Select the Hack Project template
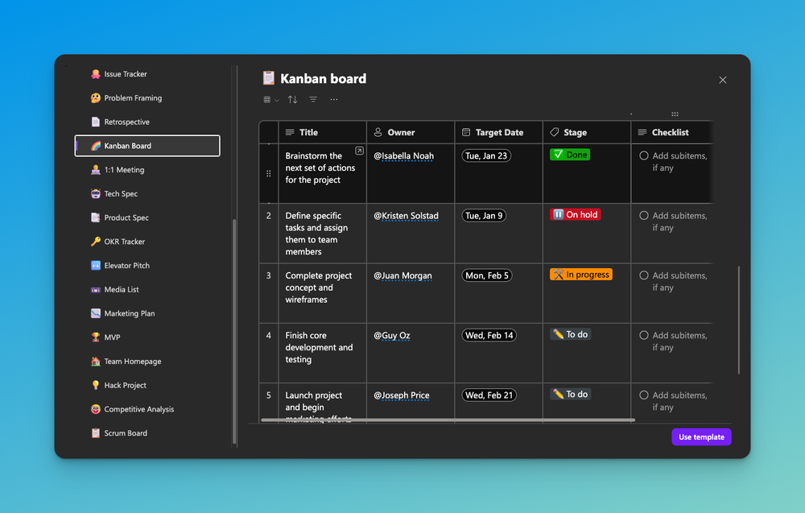 coord(126,385)
